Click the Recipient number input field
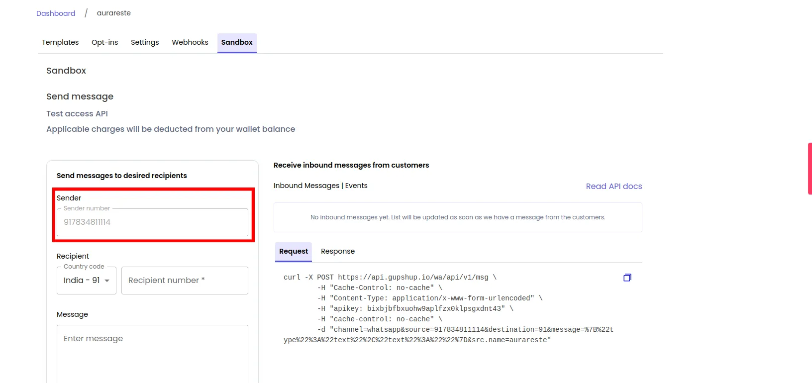Image resolution: width=812 pixels, height=383 pixels. (185, 281)
